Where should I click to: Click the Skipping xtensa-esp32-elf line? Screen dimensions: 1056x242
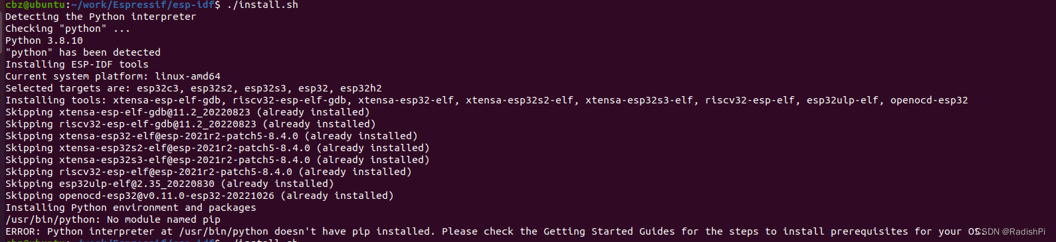click(211, 136)
